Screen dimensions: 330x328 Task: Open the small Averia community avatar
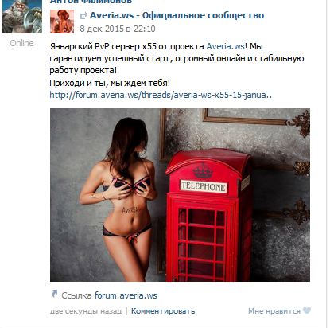pos(62,21)
